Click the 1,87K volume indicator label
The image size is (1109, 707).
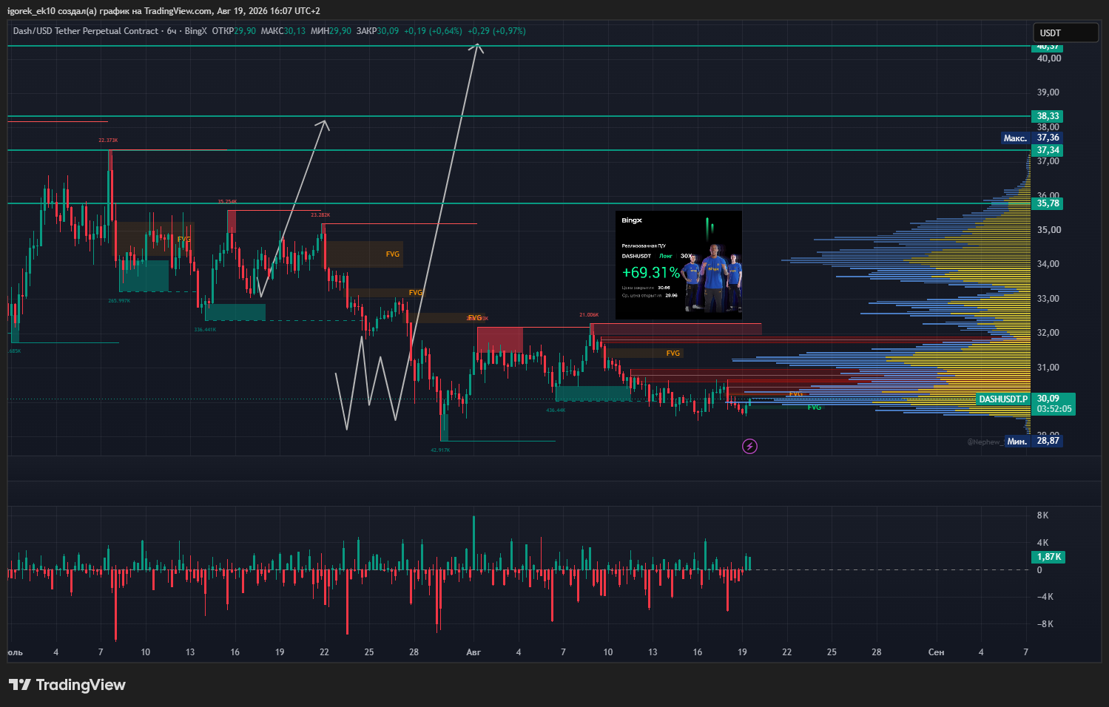click(1048, 557)
